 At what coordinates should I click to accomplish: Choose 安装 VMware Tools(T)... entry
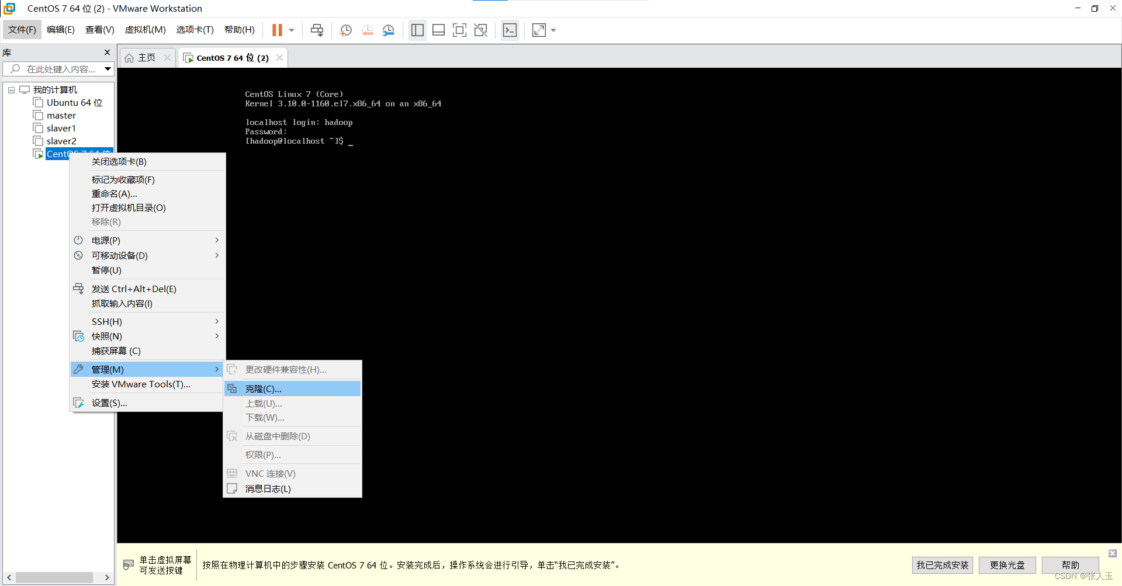tap(147, 384)
